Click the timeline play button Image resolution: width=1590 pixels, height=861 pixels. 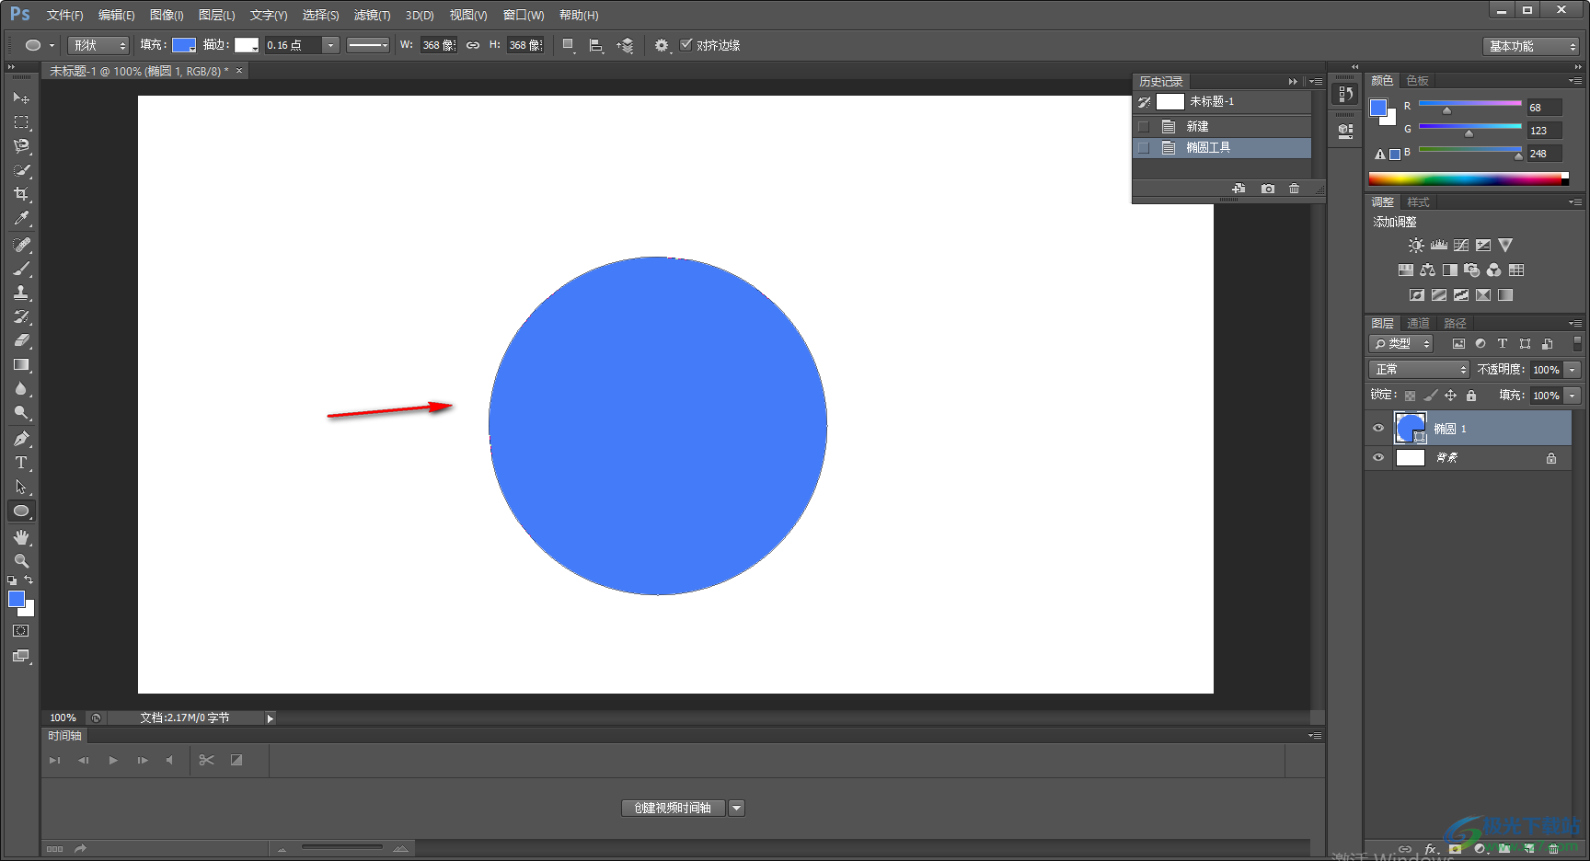tap(113, 760)
